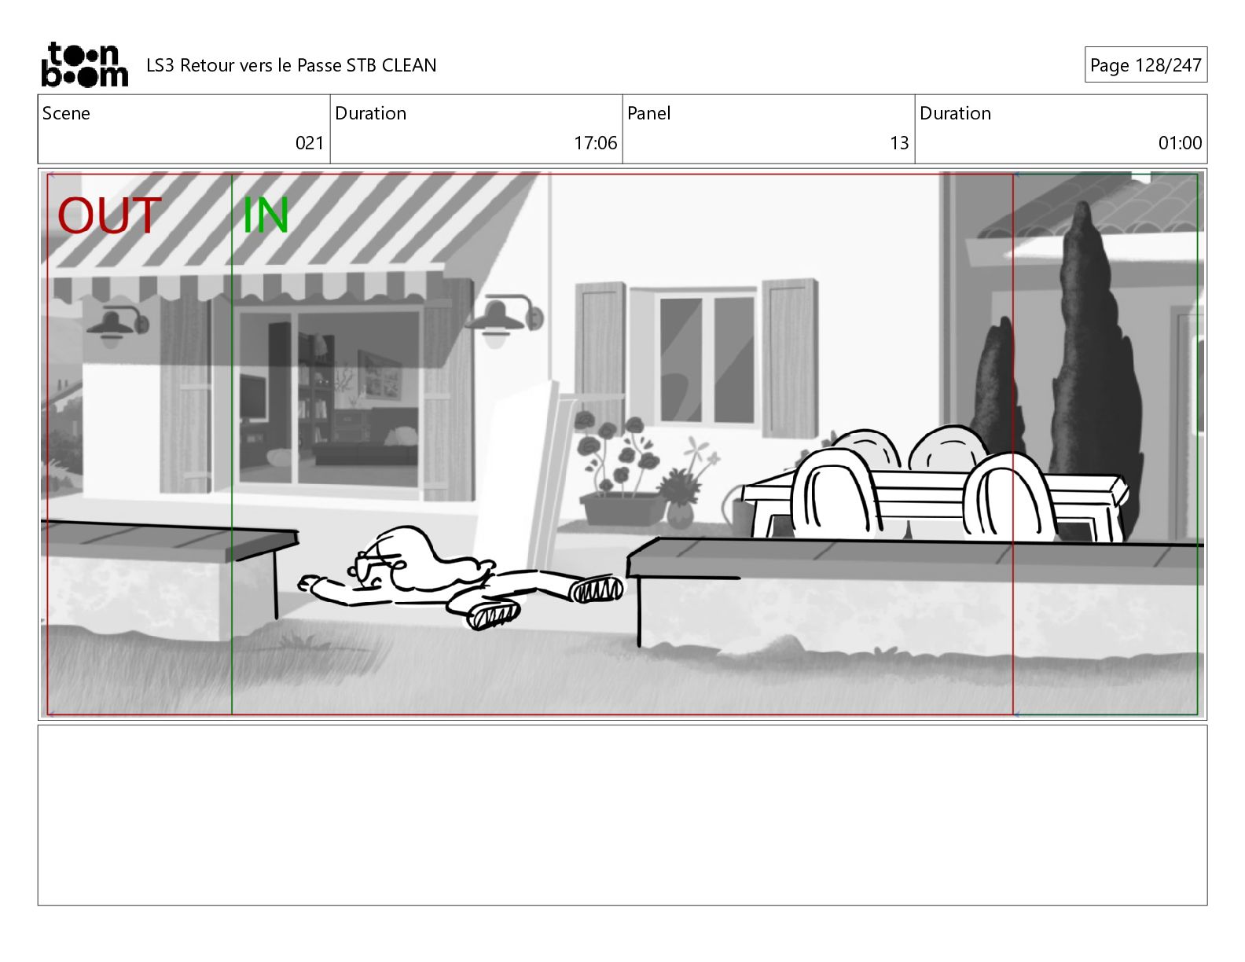Click the Toon Boom logo
1245x962 pixels.
click(x=84, y=64)
